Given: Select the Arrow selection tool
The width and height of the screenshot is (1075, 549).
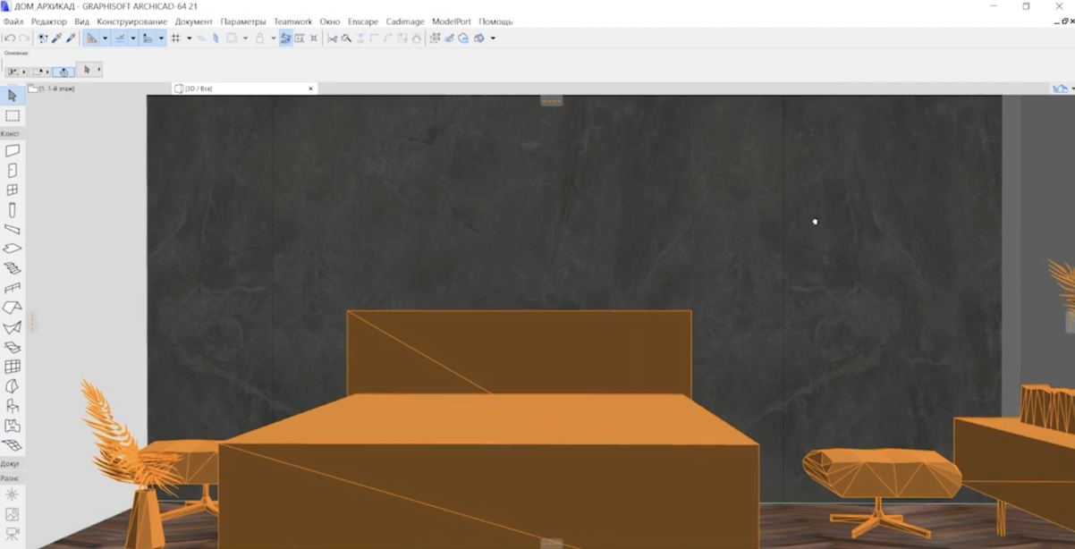Looking at the screenshot, I should tap(13, 94).
